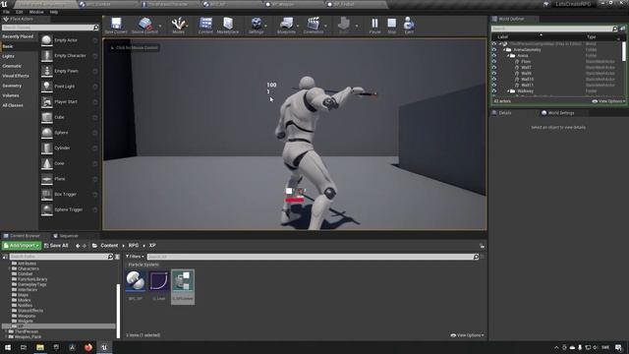Open the Windows Start menu

click(8, 347)
